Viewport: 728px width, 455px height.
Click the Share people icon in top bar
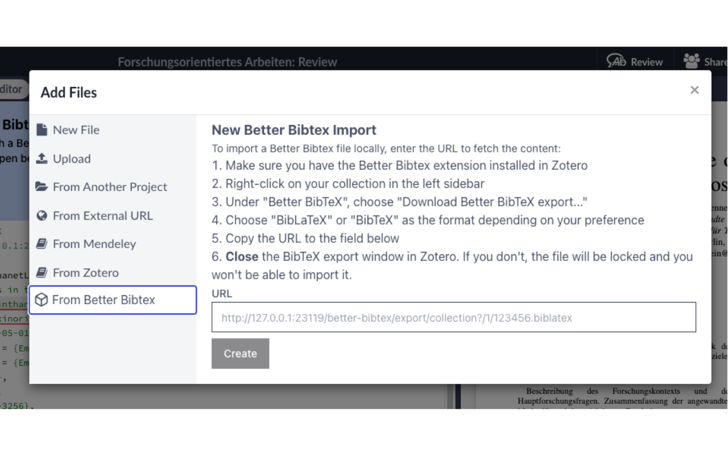[692, 61]
